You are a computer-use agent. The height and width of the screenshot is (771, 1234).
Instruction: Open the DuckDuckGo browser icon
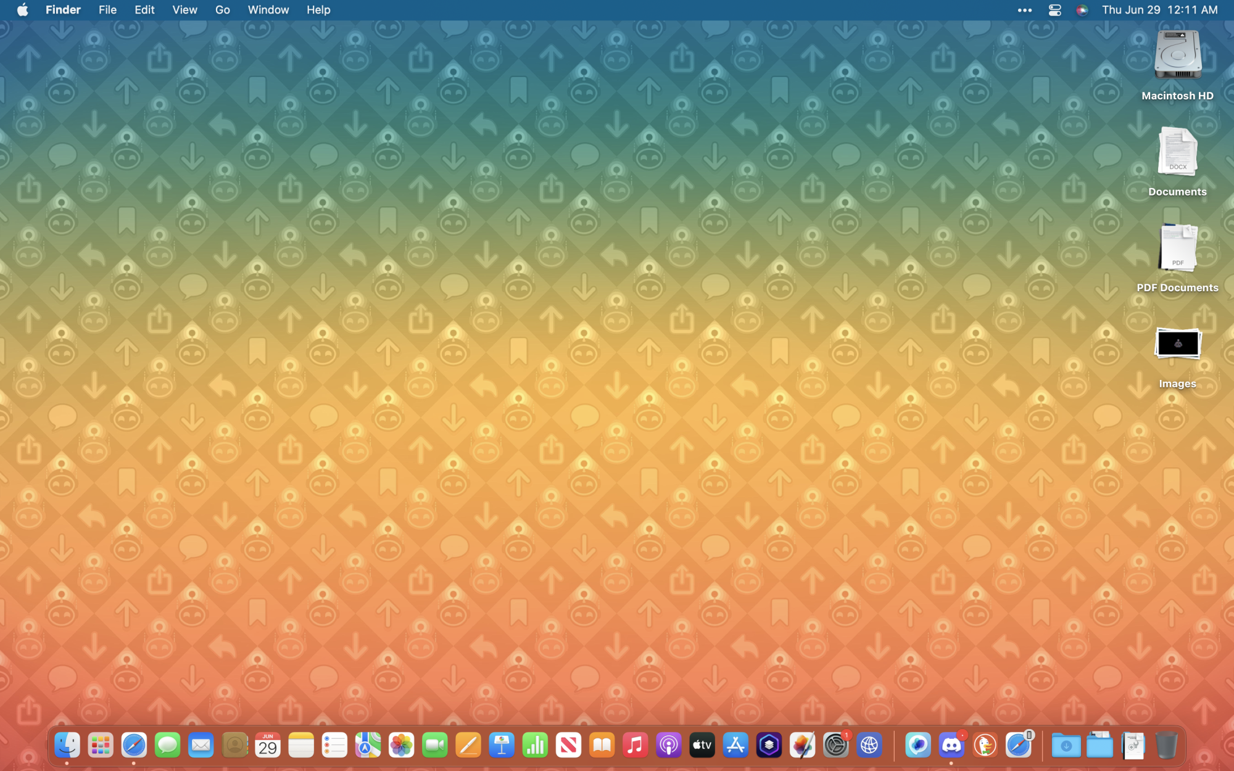[985, 745]
